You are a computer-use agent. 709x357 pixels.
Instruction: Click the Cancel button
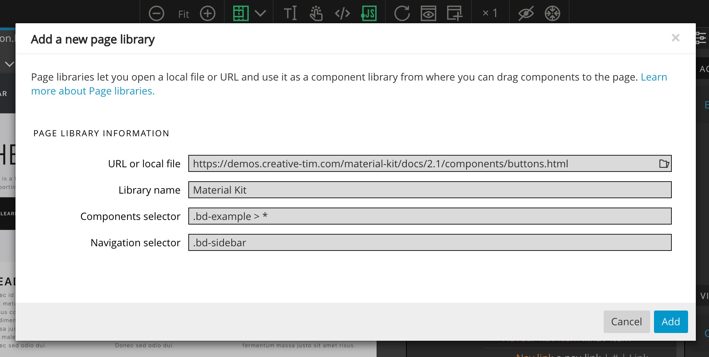(x=626, y=322)
